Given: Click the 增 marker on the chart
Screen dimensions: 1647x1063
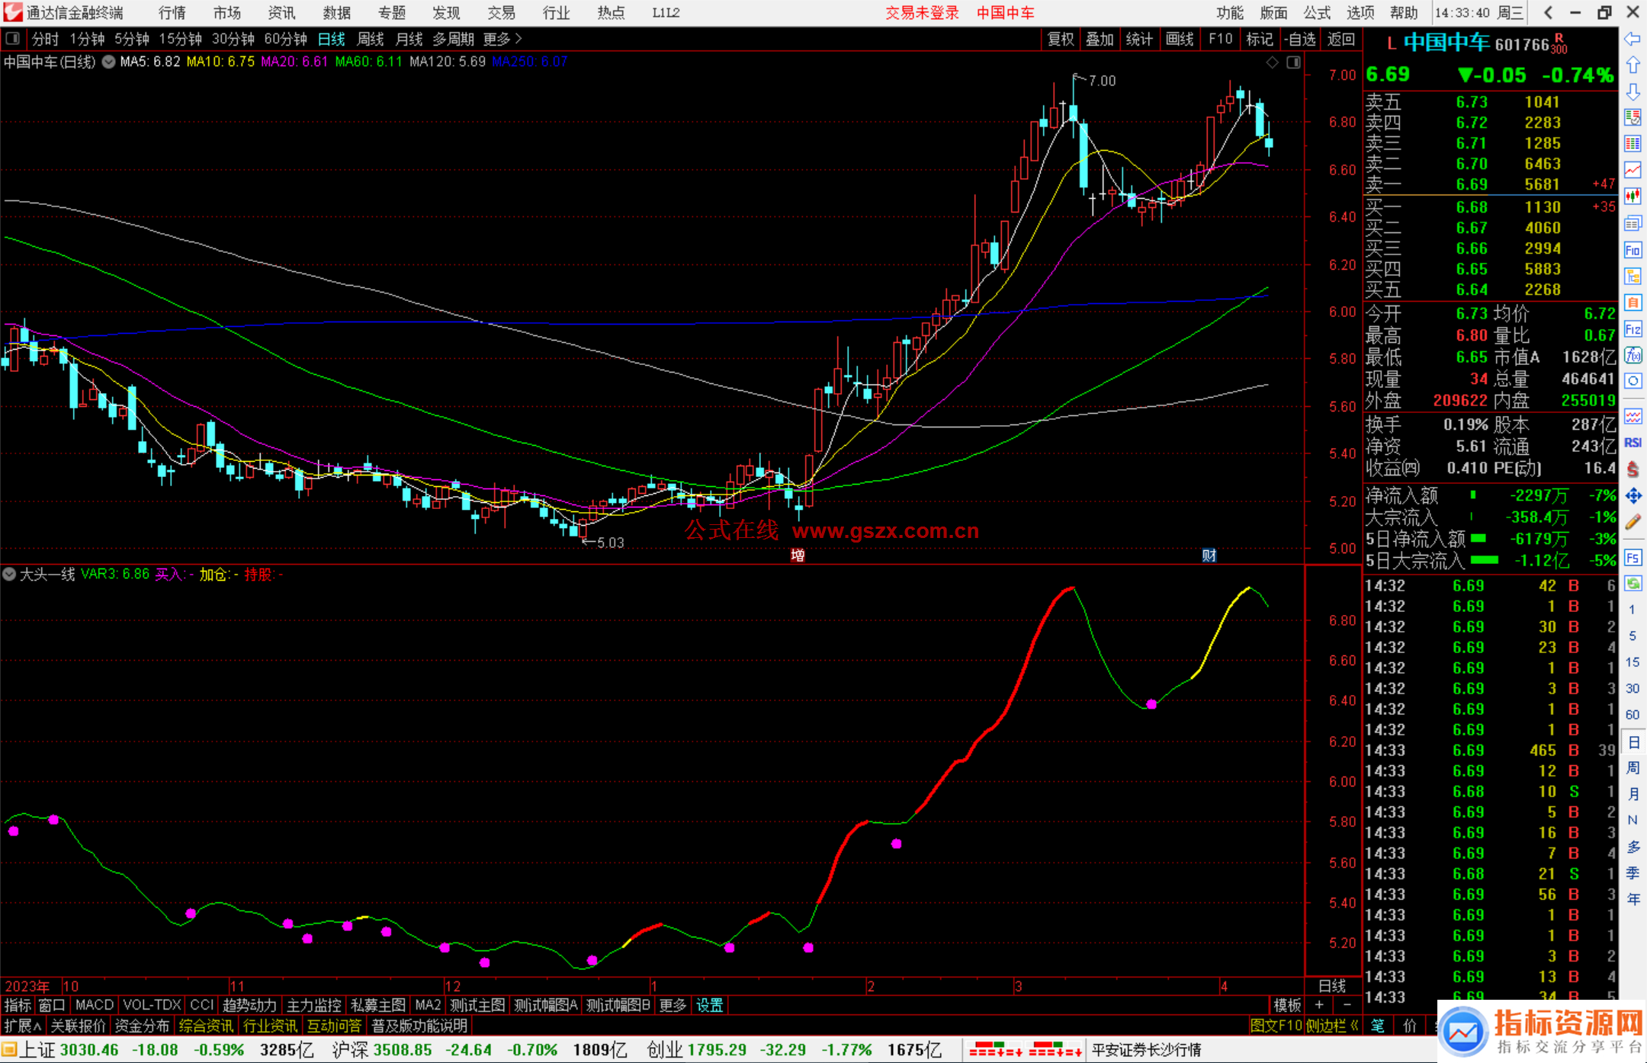Looking at the screenshot, I should point(798,555).
